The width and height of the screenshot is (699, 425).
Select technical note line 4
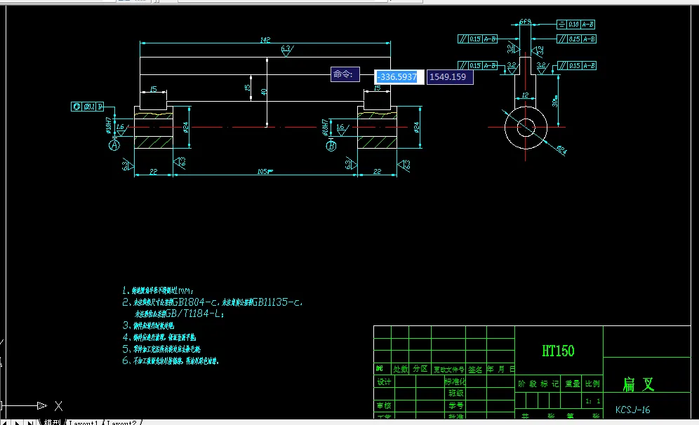tap(159, 337)
